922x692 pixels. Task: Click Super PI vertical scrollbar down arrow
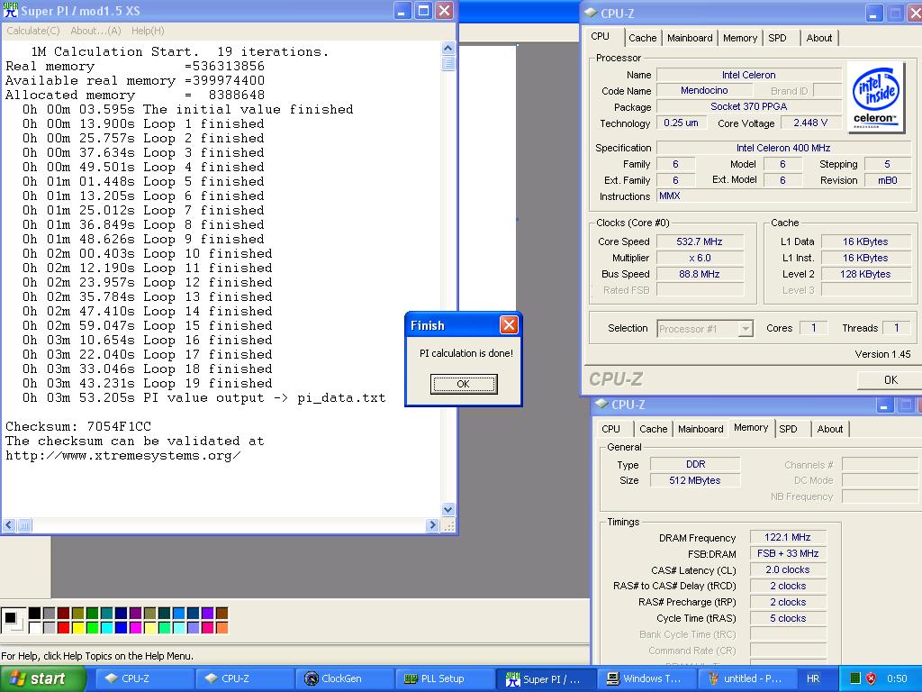(x=448, y=510)
